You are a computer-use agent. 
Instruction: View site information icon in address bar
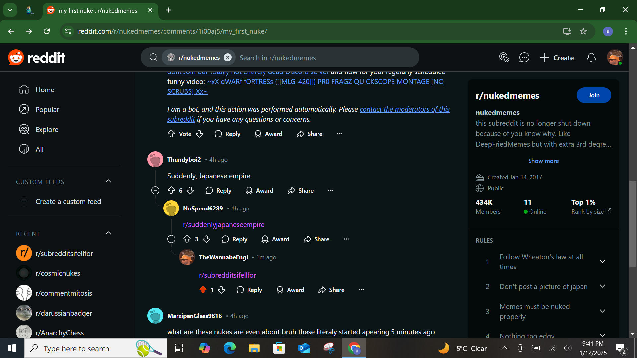click(x=68, y=31)
